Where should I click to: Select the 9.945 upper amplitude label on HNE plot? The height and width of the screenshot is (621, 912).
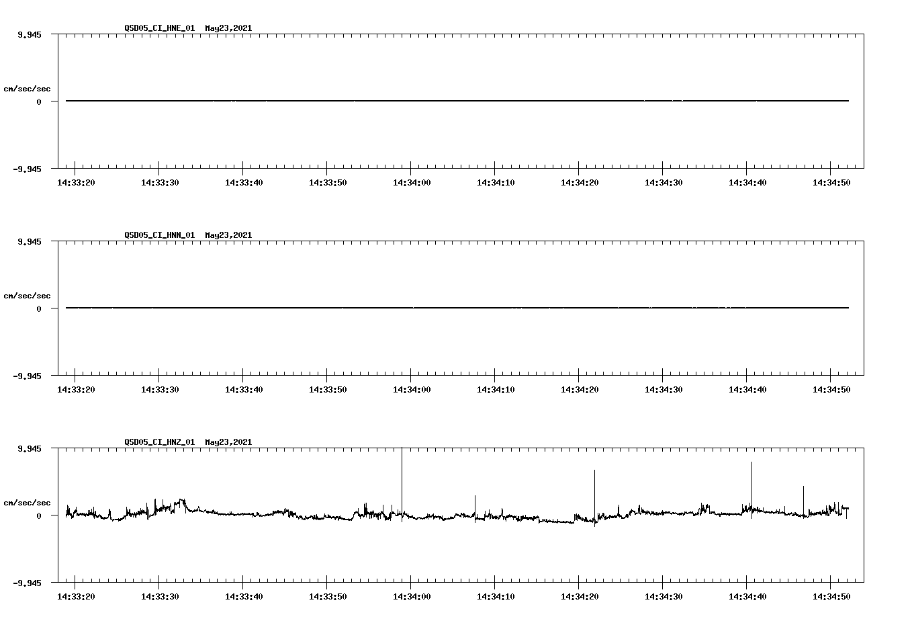point(28,34)
